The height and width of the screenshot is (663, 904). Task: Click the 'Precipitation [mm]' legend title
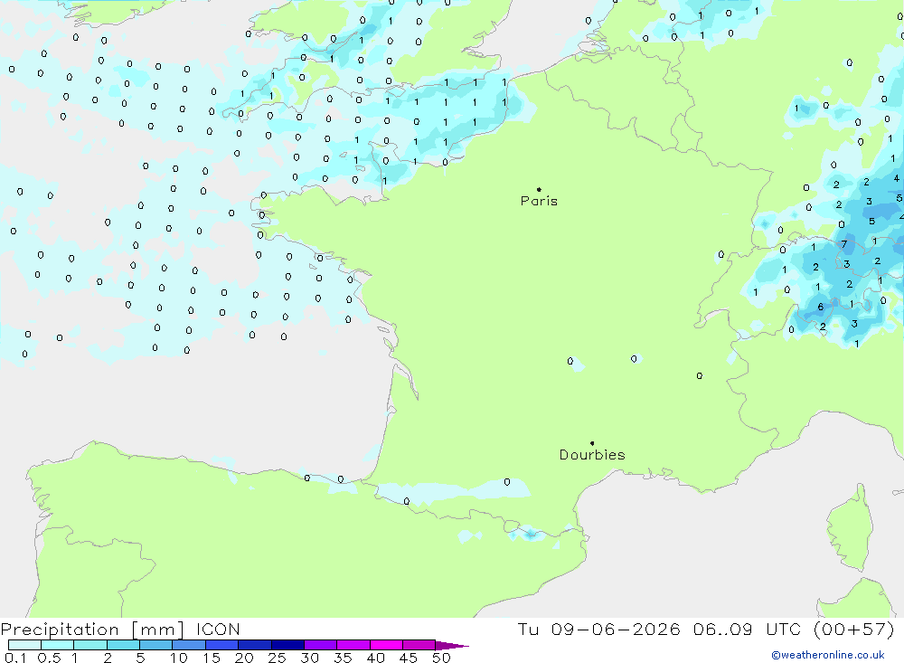[x=92, y=630]
